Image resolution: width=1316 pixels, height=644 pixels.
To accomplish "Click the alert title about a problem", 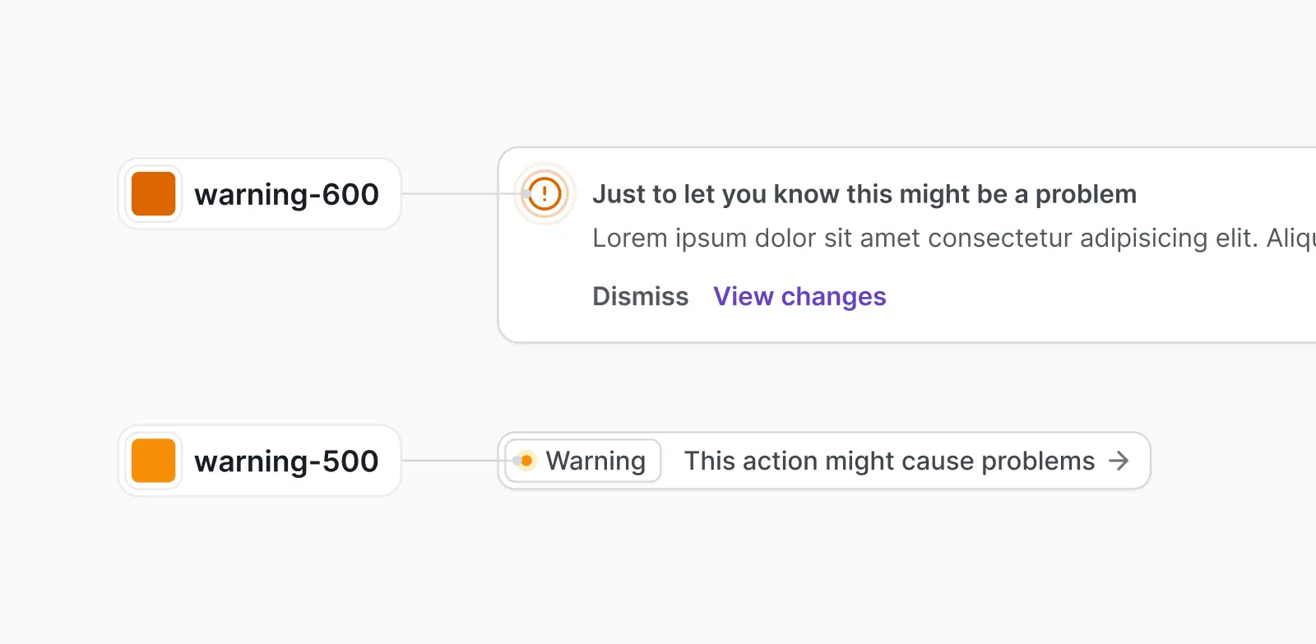I will click(x=864, y=194).
